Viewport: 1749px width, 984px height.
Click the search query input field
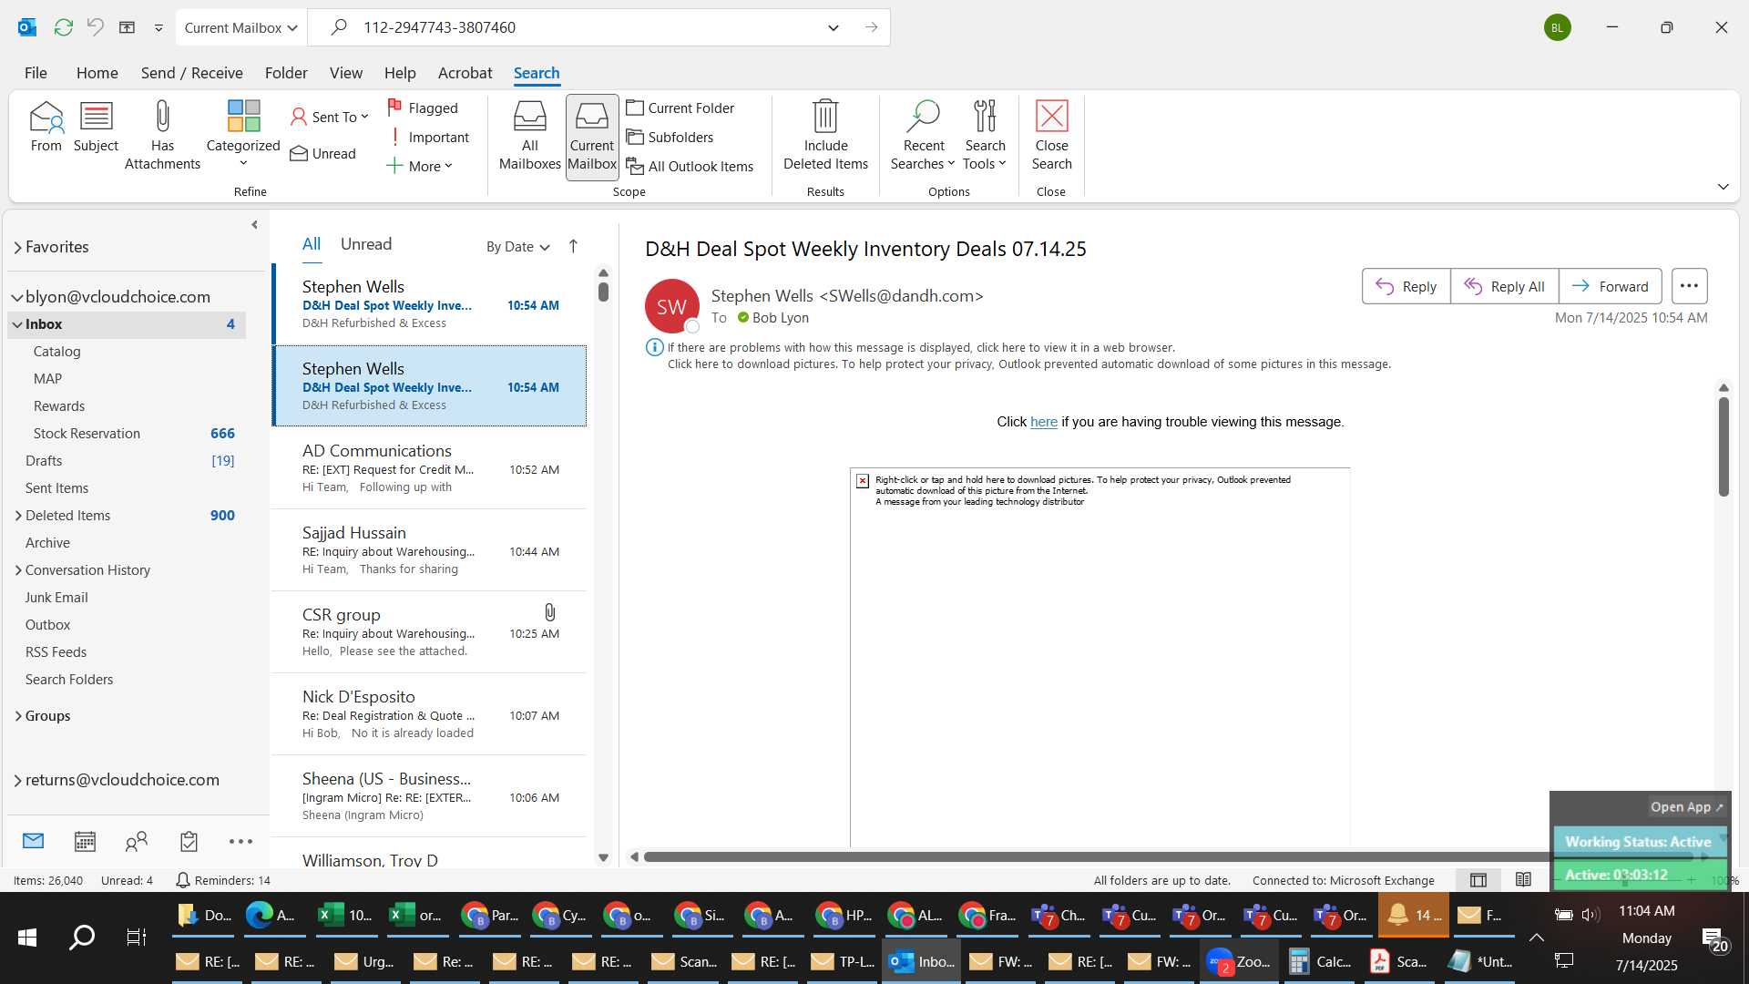point(583,27)
